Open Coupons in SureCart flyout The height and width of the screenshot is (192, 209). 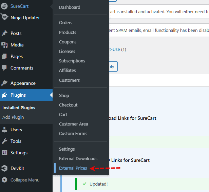click(68, 42)
